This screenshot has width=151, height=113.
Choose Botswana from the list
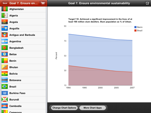[x=24, y=80]
